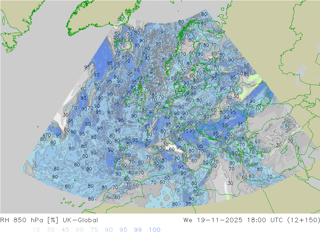Screen dimensions: 320x234
Task: Click the "UK-Global" model name label
Action: [80, 220]
